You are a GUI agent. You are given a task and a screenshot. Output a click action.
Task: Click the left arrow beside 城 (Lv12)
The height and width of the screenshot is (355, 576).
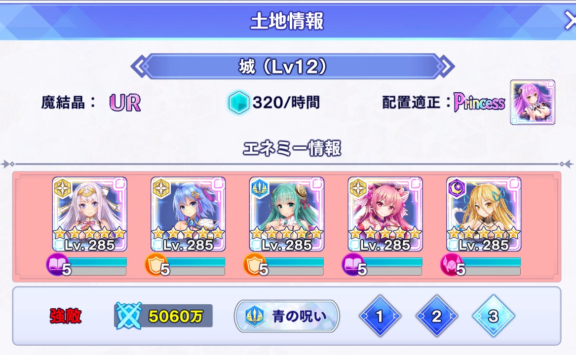pos(140,67)
